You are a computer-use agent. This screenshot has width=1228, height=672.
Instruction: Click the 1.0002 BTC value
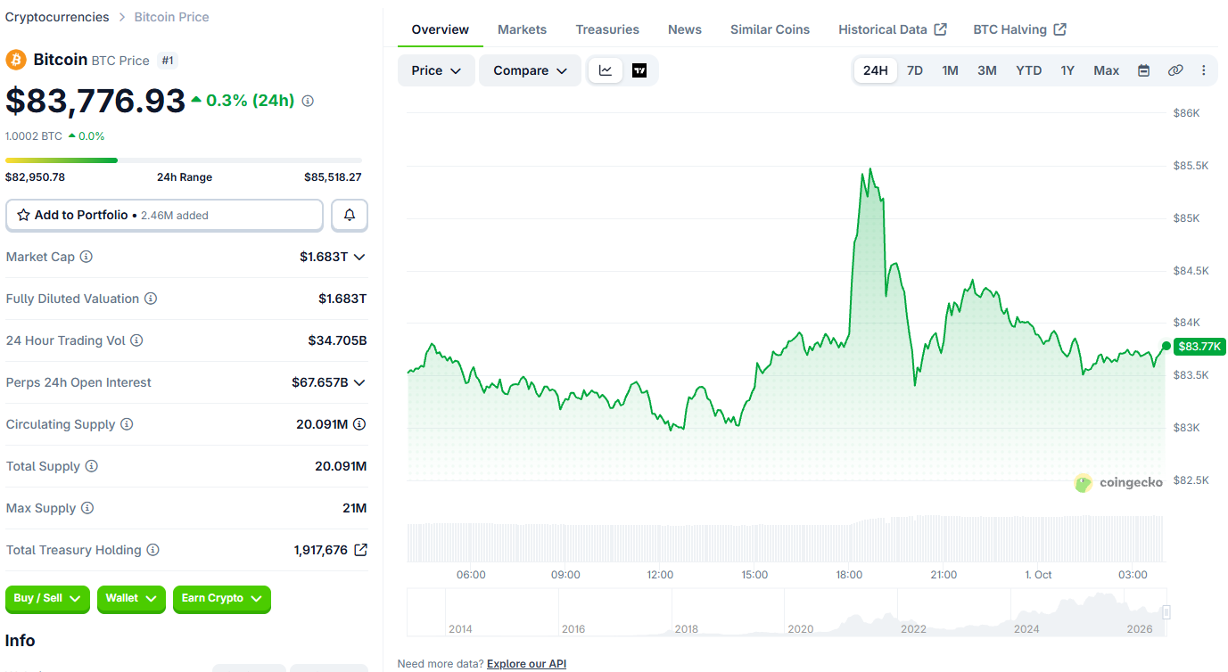34,136
